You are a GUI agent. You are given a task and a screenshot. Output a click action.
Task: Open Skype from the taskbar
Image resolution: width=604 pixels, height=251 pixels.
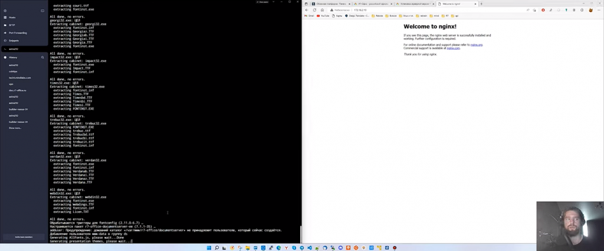tap(294, 248)
